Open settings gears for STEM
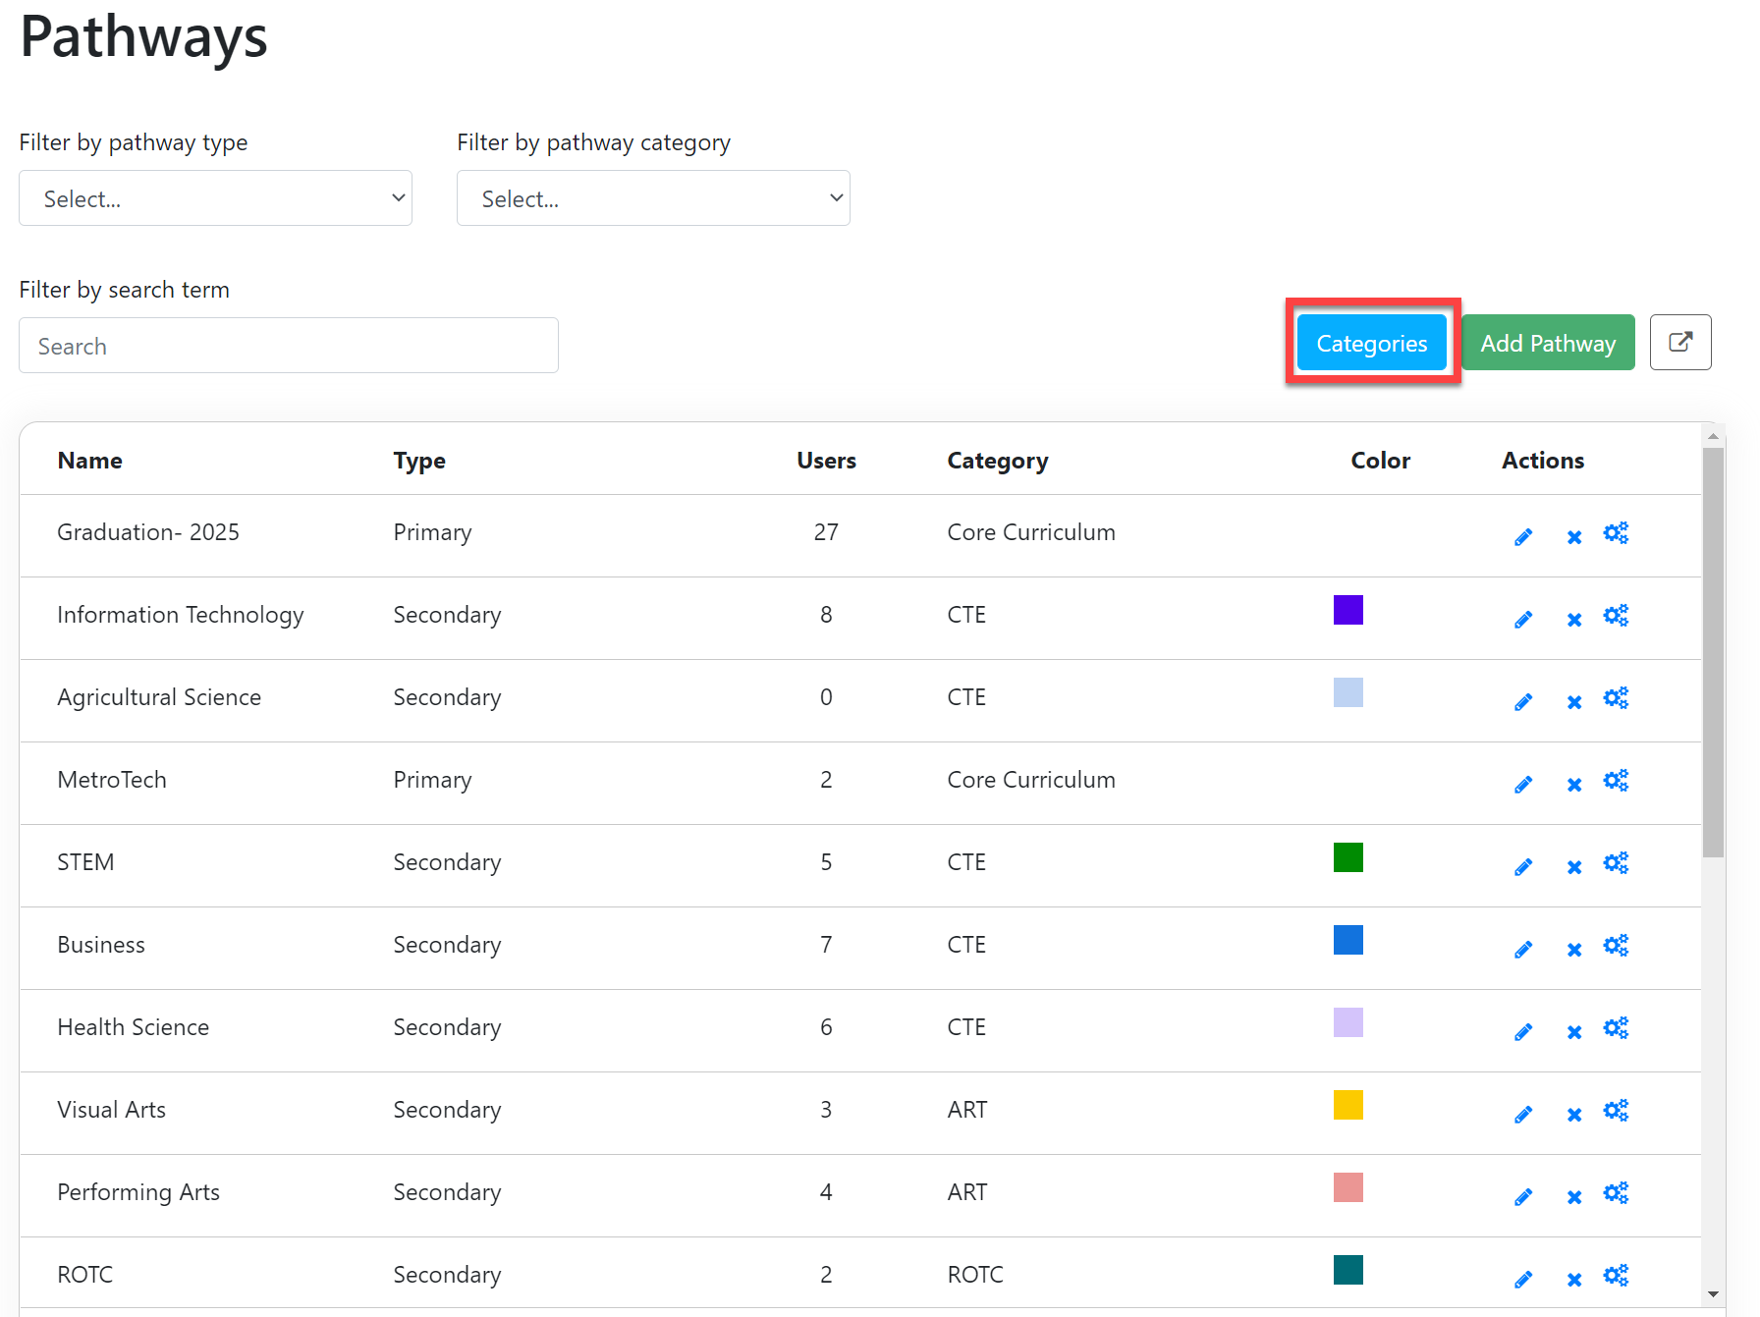 click(x=1616, y=863)
